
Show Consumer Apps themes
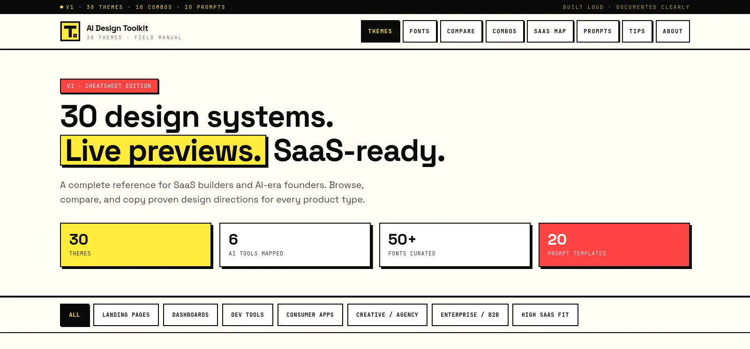[x=310, y=315]
